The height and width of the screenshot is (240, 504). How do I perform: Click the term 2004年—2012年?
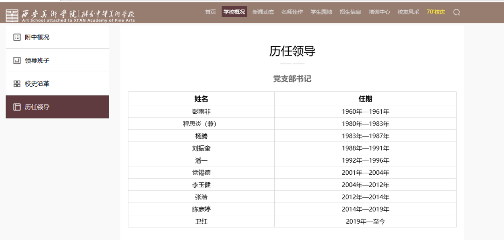(365, 185)
